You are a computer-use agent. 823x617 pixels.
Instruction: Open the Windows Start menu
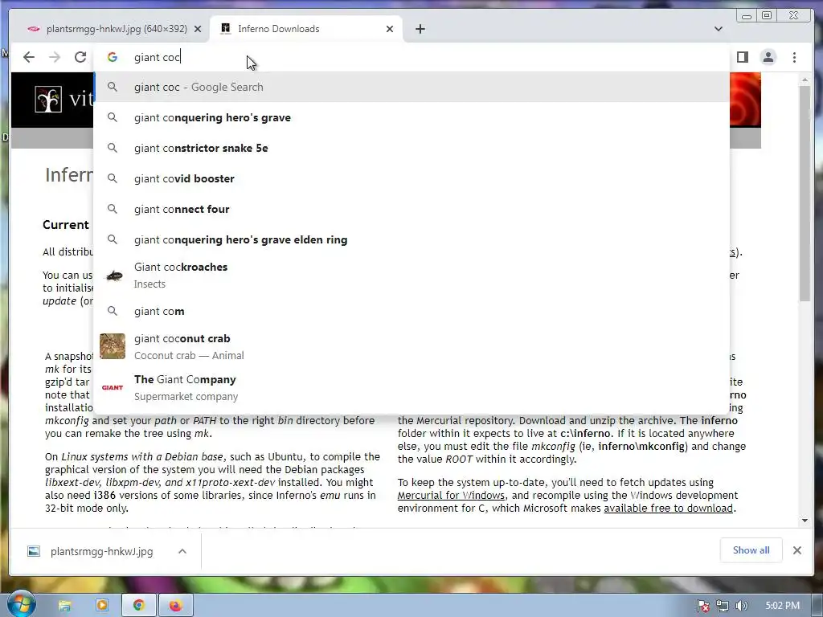coord(20,605)
